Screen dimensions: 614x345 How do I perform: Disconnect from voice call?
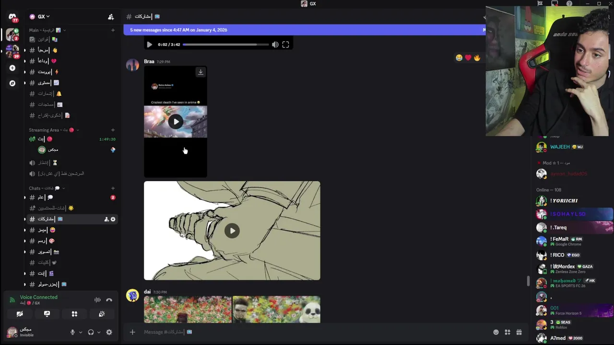(x=109, y=300)
